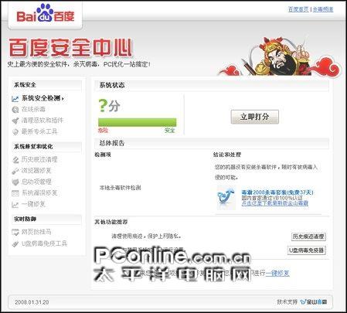Click the 清理恶软和插件 broom icon
This screenshot has width=347, height=313.
pyautogui.click(x=15, y=121)
